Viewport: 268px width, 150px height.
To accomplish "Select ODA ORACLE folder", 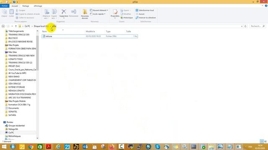I will 15,83.
